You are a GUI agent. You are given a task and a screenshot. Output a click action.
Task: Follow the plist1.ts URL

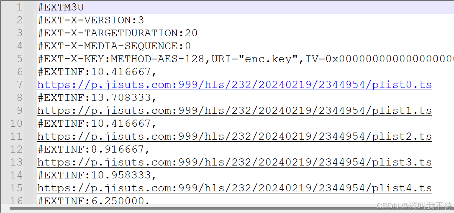(234, 111)
